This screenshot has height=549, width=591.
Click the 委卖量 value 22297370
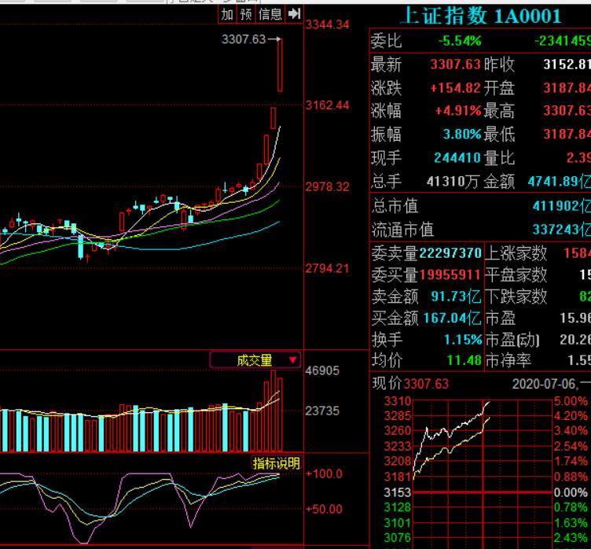click(450, 252)
